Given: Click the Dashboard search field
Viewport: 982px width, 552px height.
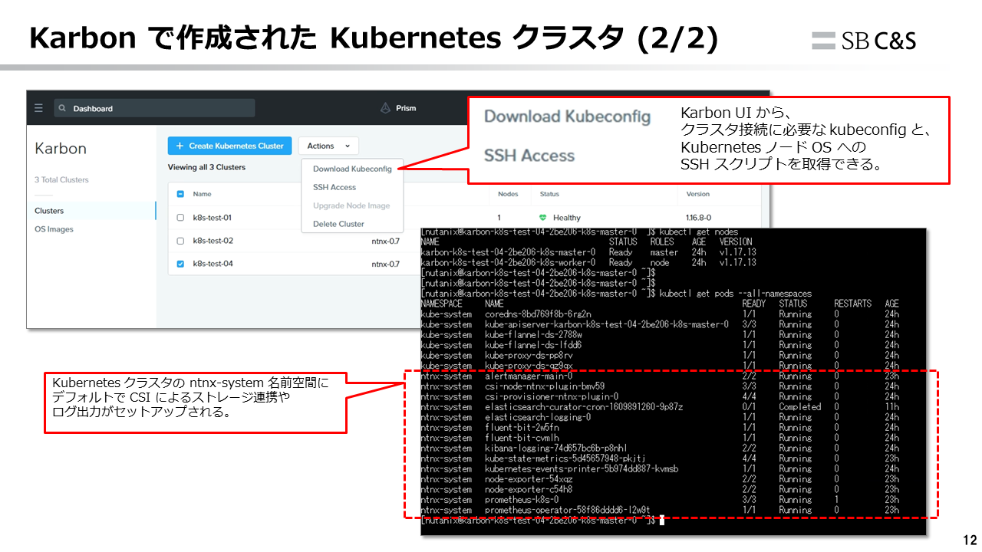Looking at the screenshot, I should coord(154,108).
